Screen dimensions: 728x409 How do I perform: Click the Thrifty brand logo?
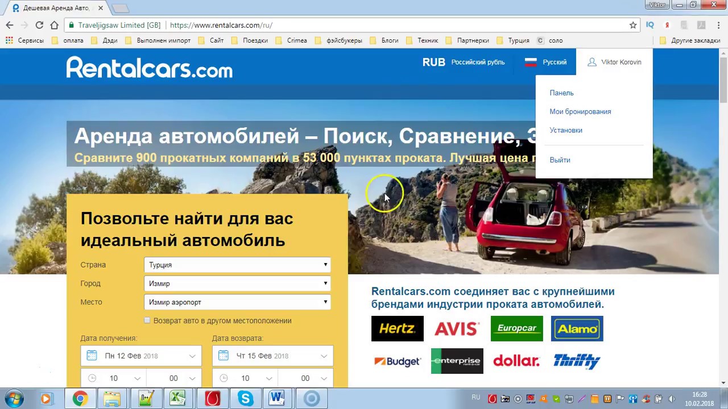pos(577,361)
